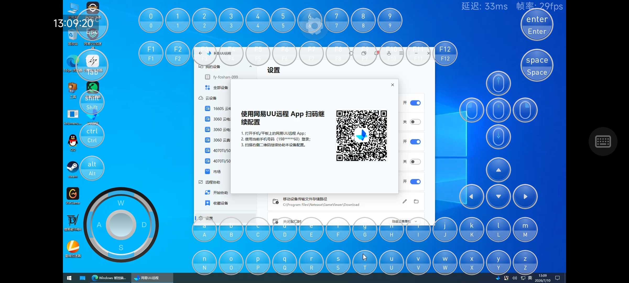Go back using the UU远程 title bar arrow
This screenshot has width=629, height=283.
click(200, 53)
